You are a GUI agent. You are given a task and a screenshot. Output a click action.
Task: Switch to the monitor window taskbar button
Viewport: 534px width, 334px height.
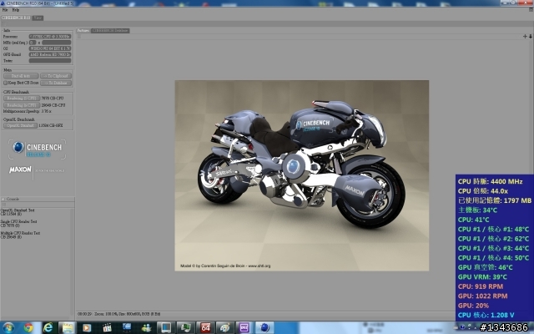(166, 328)
